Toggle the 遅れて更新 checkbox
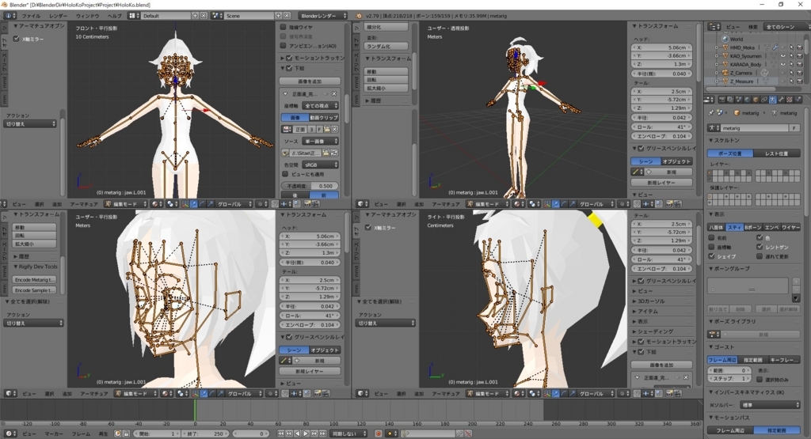This screenshot has height=439, width=811. 760,256
